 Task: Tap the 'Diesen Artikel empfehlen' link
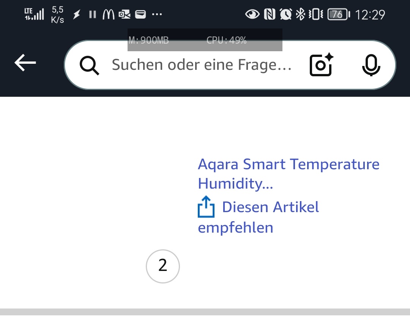pyautogui.click(x=259, y=217)
